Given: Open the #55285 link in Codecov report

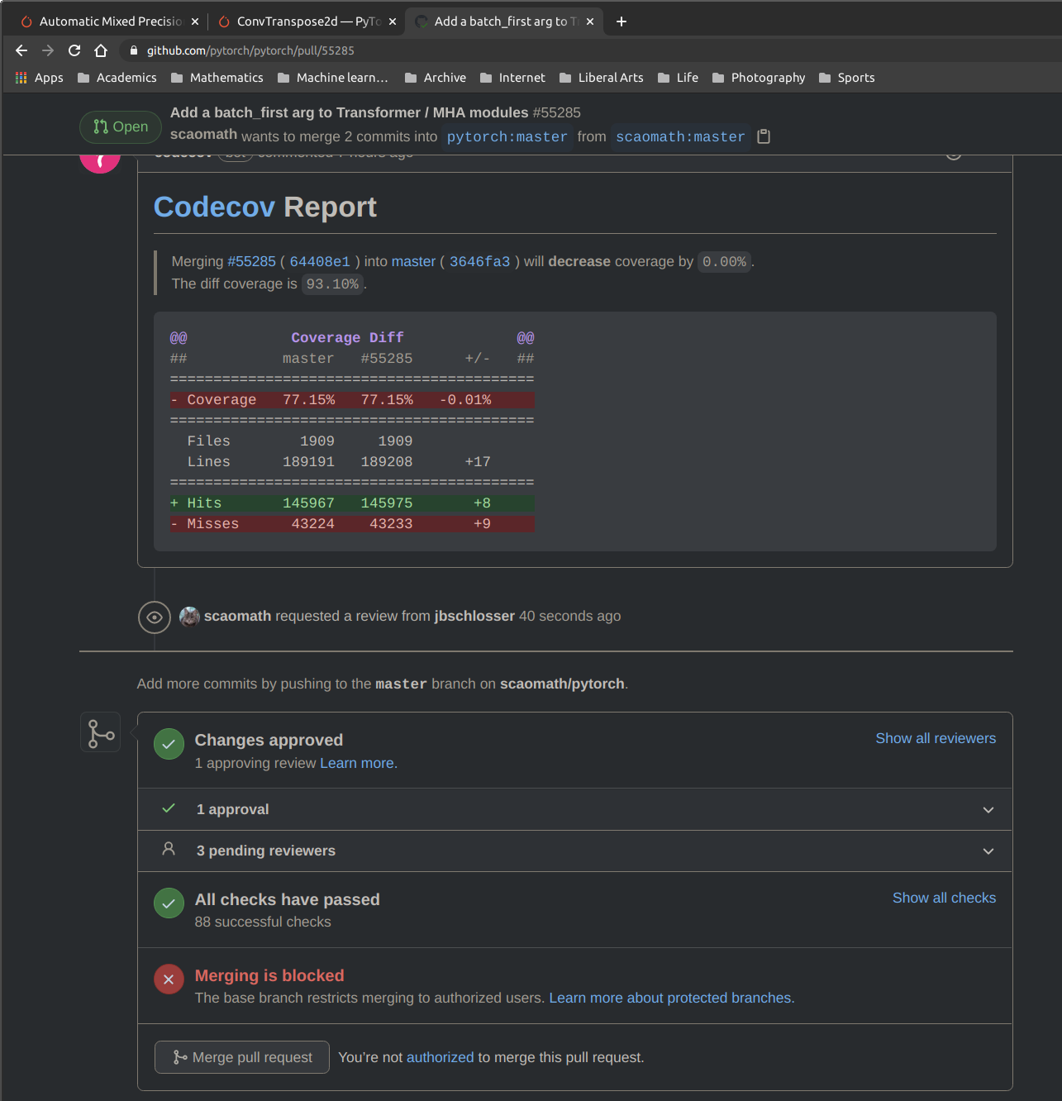Looking at the screenshot, I should click(x=251, y=261).
